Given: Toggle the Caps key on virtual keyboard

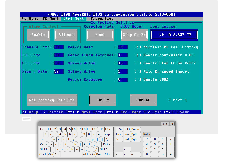Looking at the screenshot, I should pyautogui.click(x=44, y=144).
